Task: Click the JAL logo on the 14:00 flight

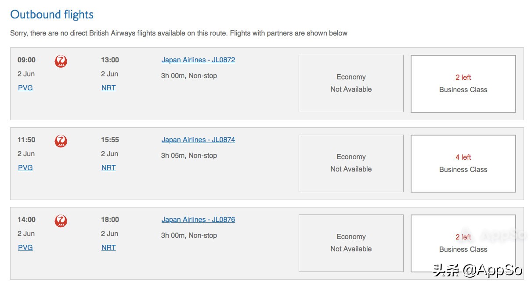Action: pyautogui.click(x=61, y=221)
